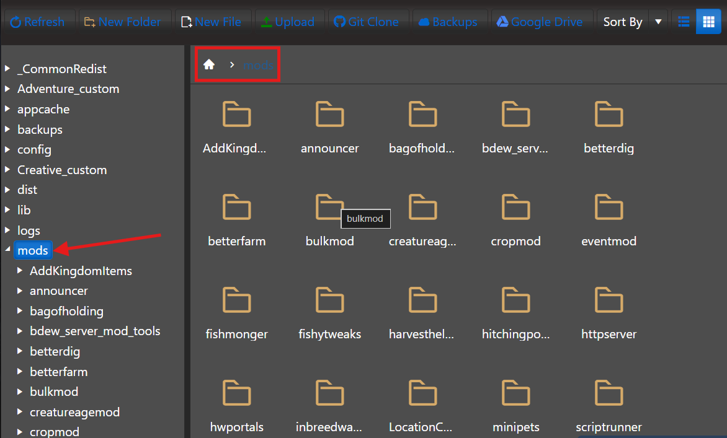Select AddKingdomItems in the tree
The height and width of the screenshot is (438, 727).
[x=81, y=270]
